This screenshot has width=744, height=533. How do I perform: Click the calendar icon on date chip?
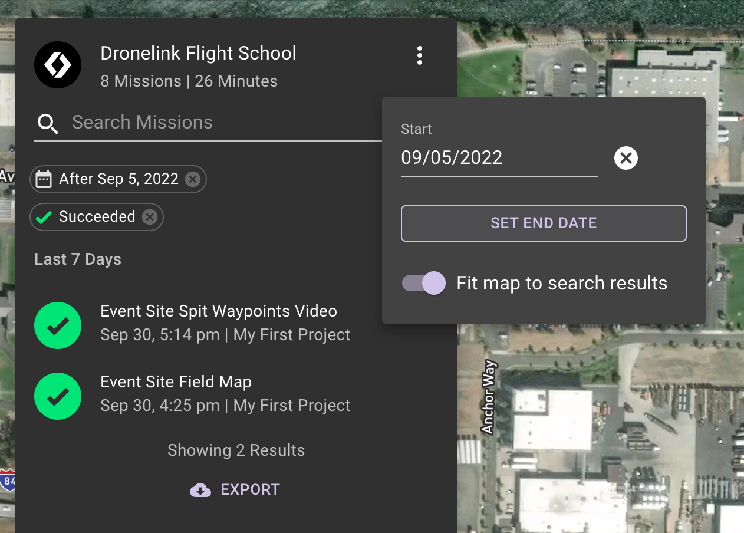[x=44, y=179]
